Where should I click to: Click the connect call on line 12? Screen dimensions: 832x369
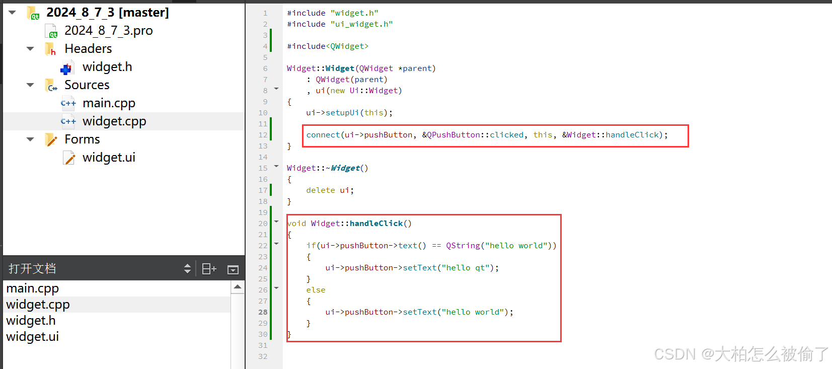pos(487,135)
